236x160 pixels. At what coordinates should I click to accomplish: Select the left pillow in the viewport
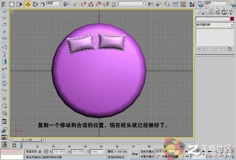(x=81, y=43)
